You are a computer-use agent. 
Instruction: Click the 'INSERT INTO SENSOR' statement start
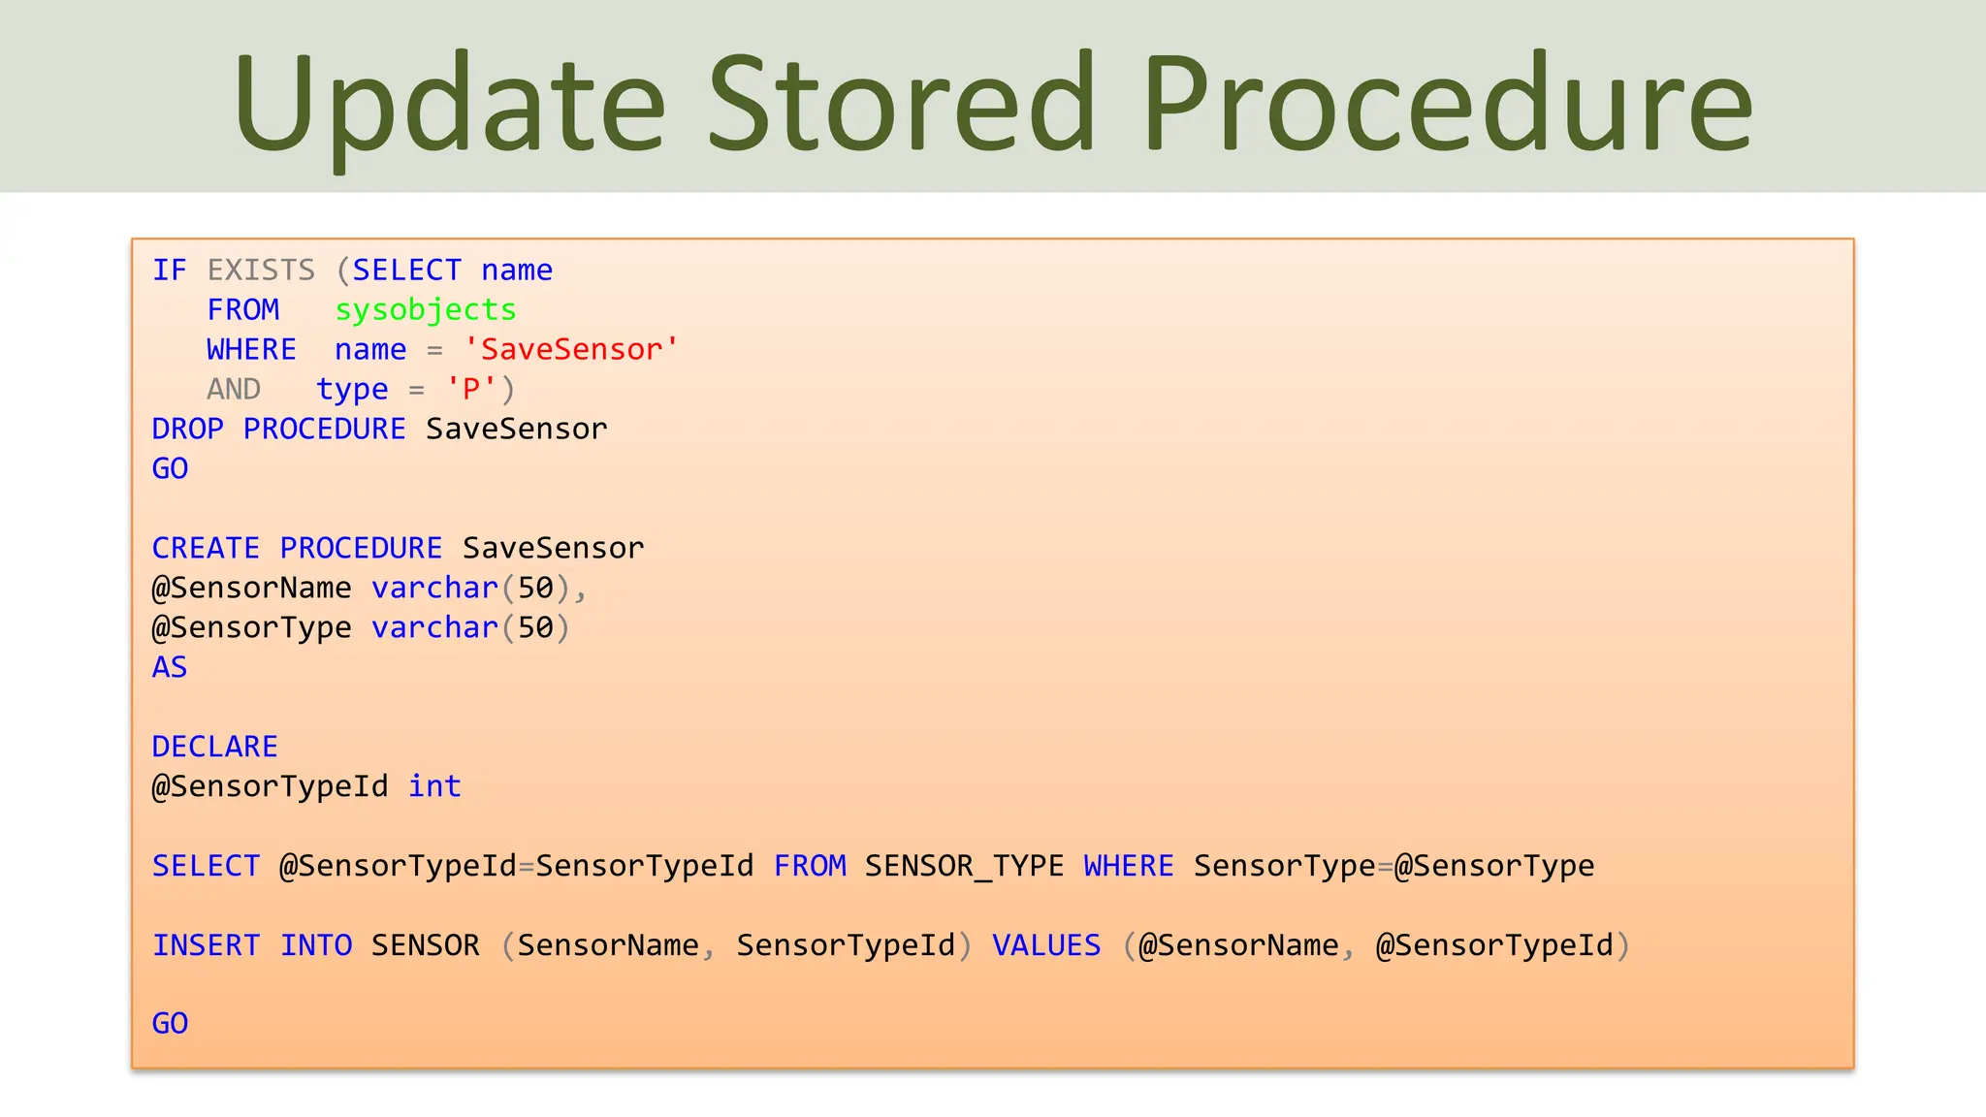pos(315,945)
